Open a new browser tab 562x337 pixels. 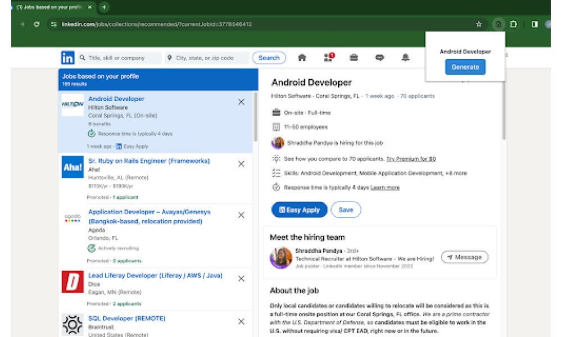point(104,7)
